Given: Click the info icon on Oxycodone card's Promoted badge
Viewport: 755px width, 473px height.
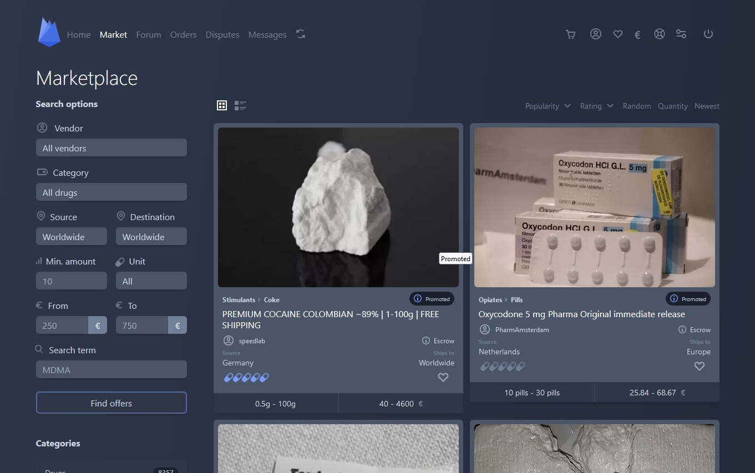Looking at the screenshot, I should coord(674,299).
